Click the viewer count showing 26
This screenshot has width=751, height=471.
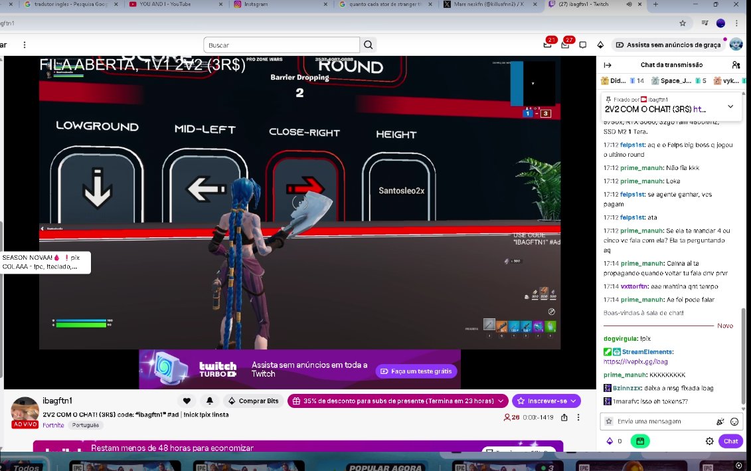pos(511,417)
